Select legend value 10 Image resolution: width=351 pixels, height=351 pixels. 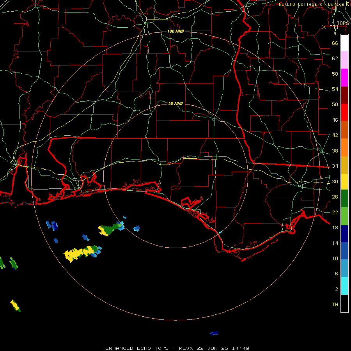335,258
